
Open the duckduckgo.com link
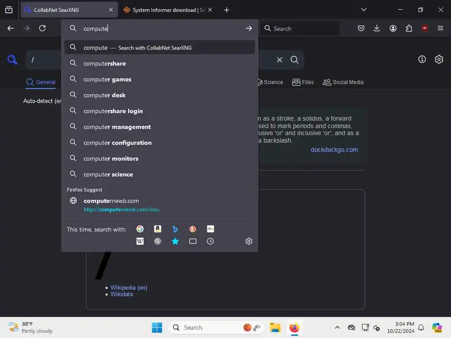click(334, 150)
